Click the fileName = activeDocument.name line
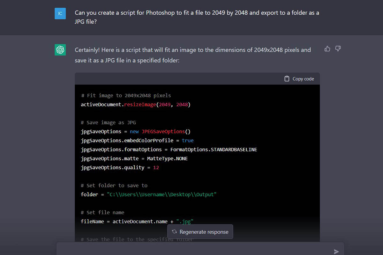 [x=137, y=221]
